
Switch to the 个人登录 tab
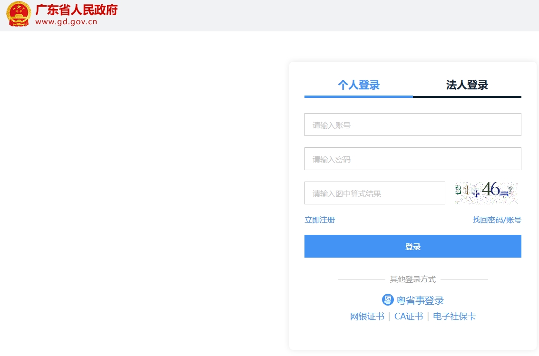point(359,85)
